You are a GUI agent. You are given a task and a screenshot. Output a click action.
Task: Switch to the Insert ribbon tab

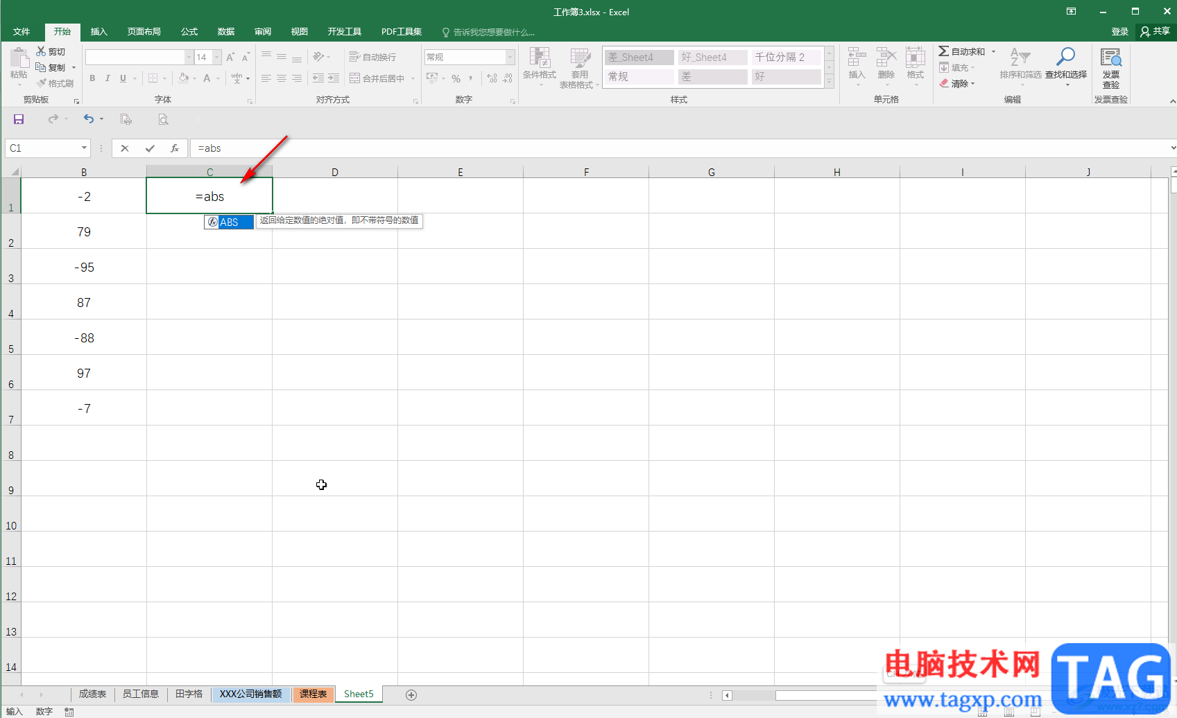pyautogui.click(x=99, y=32)
